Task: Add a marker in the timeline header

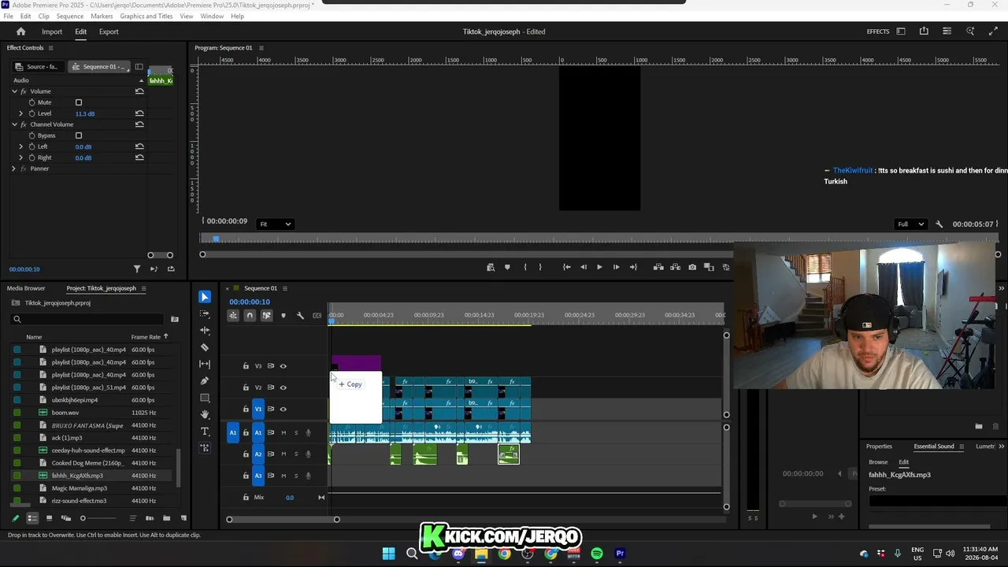Action: [283, 316]
